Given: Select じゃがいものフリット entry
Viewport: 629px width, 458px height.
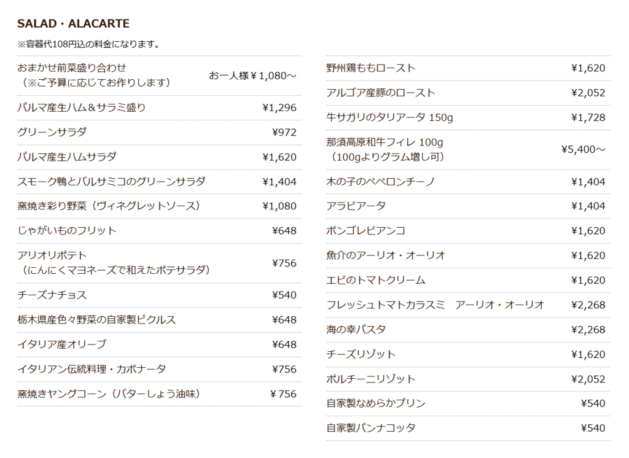Looking at the screenshot, I should click(x=67, y=231).
